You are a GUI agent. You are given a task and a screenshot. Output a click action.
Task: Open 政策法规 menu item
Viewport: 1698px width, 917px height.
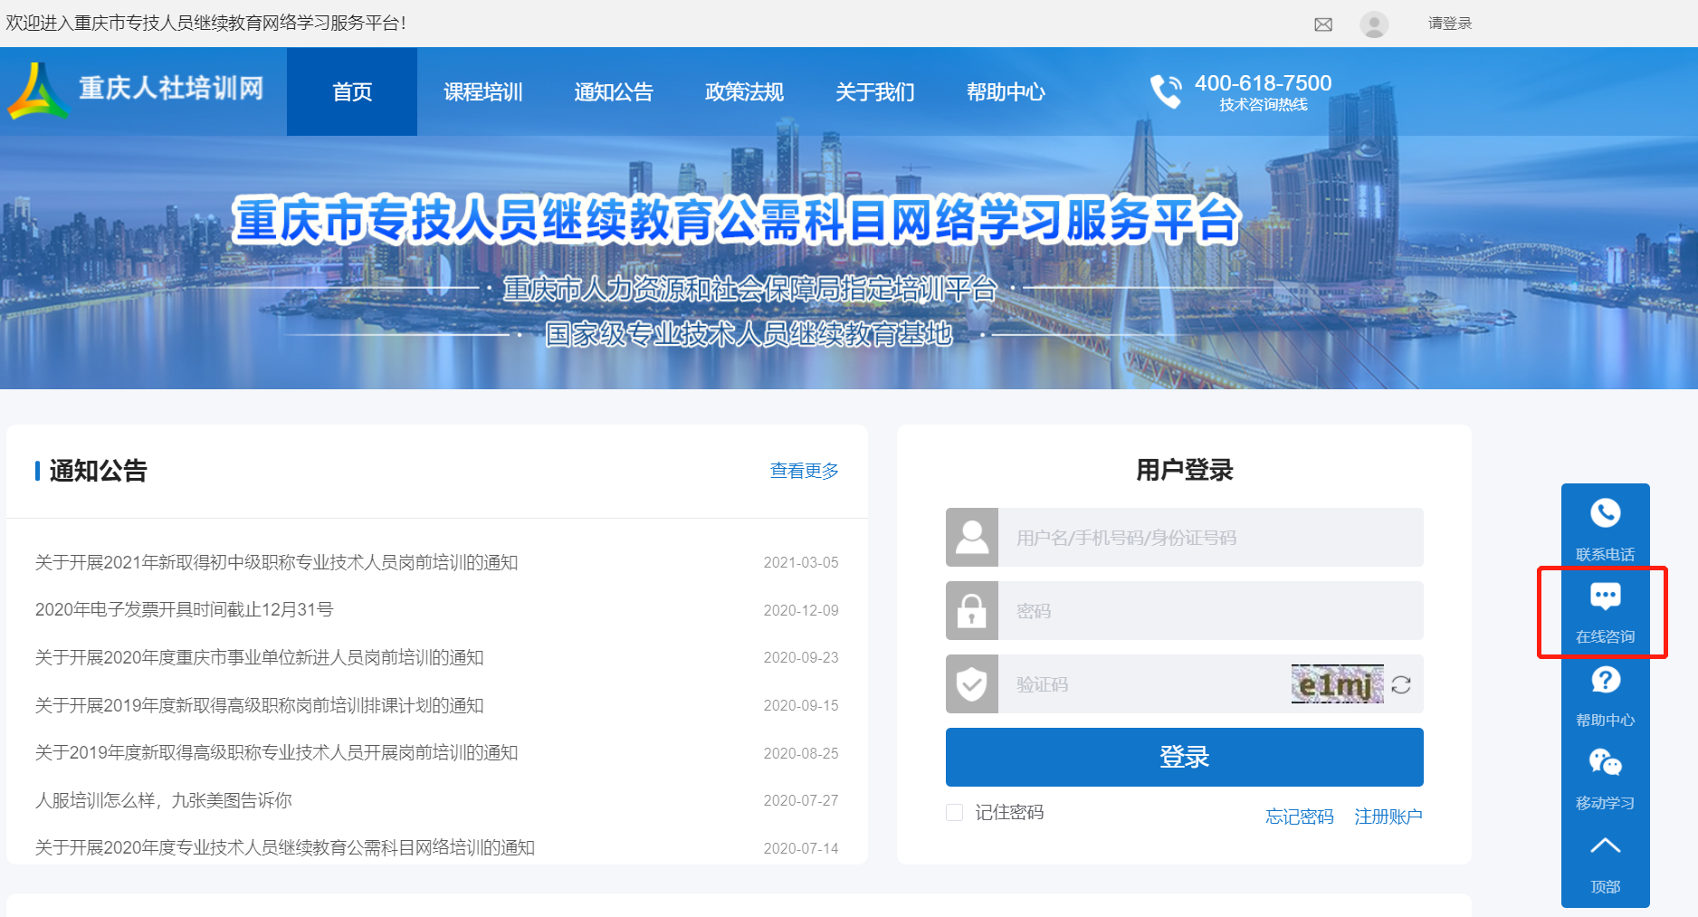point(744,91)
